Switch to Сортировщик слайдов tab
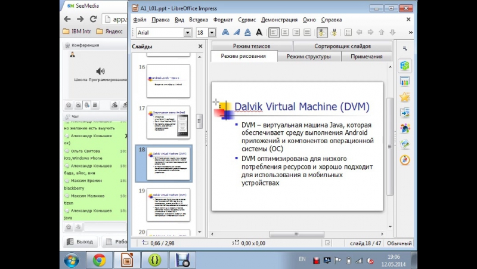 pyautogui.click(x=342, y=46)
